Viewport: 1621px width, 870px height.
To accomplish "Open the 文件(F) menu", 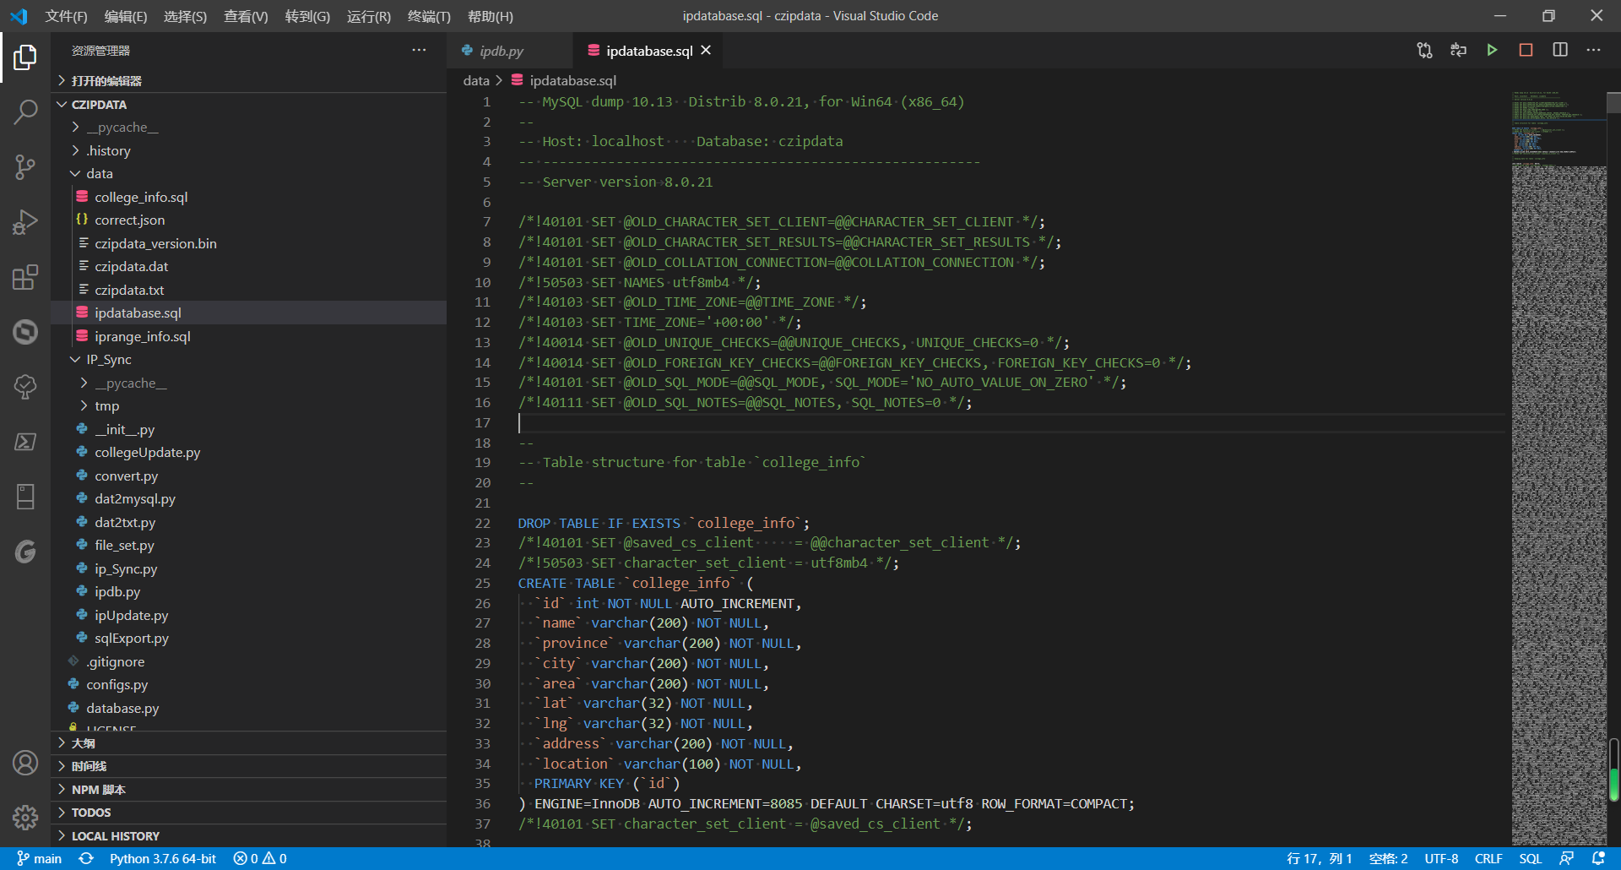I will [x=66, y=16].
